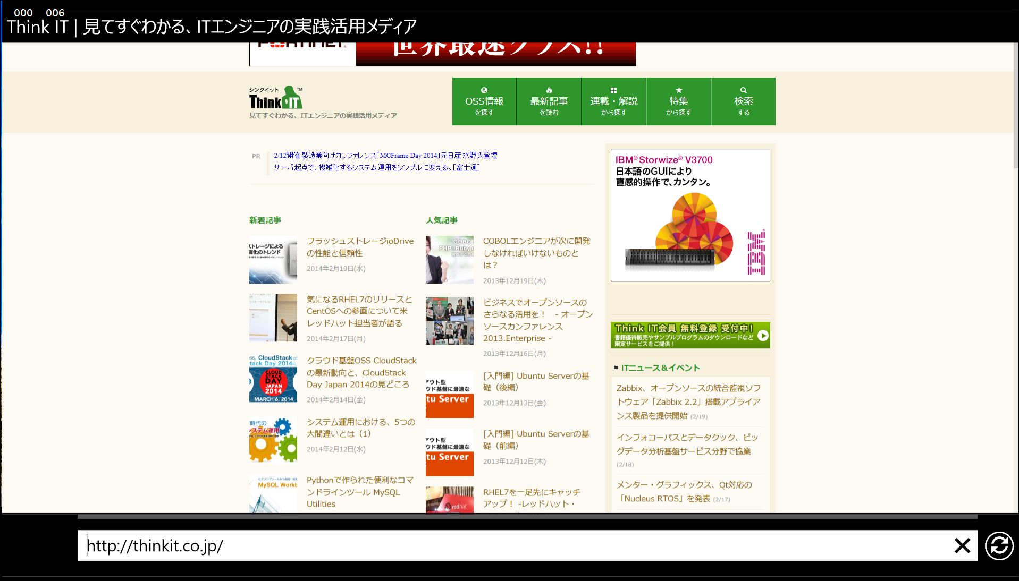Click the date 2014年2月19日(水)
Image resolution: width=1019 pixels, height=581 pixels.
336,268
